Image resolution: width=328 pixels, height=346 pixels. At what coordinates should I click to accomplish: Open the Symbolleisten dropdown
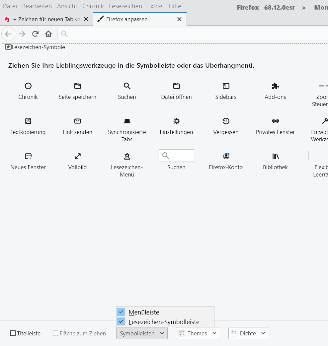[142, 333]
